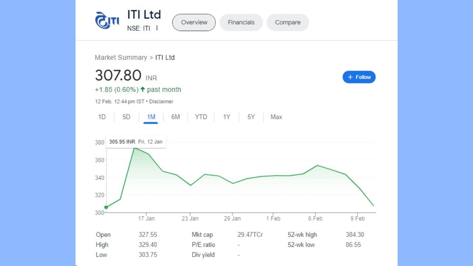Open the three-dot menu beside NSE: ITI
Screen dimensions: 473x266
[157, 28]
